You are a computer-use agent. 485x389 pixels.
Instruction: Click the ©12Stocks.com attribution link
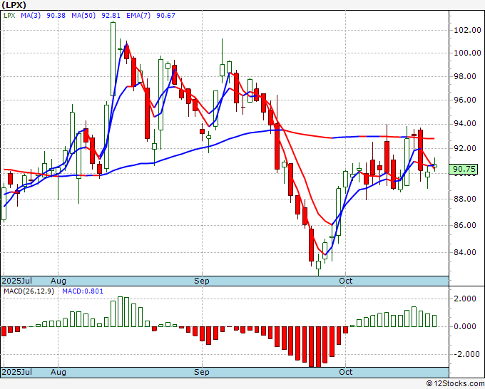point(455,384)
